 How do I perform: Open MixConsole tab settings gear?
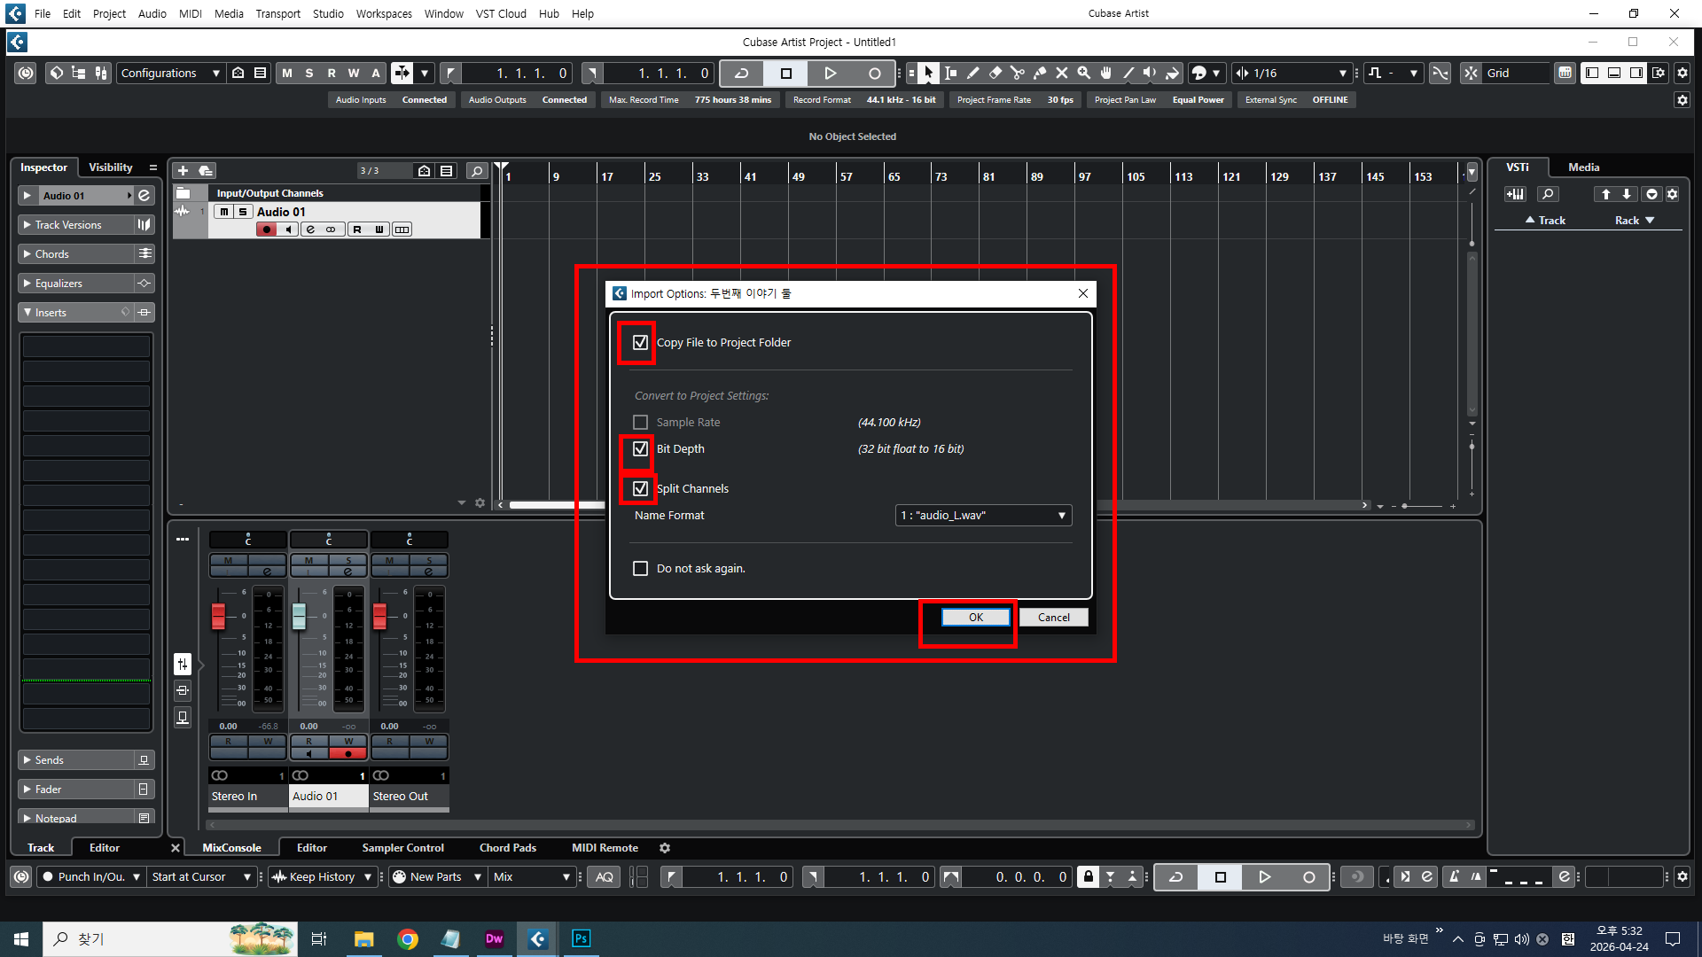coord(665,848)
